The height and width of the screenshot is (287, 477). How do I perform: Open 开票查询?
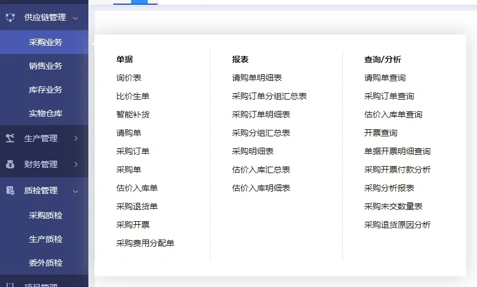pos(381,133)
